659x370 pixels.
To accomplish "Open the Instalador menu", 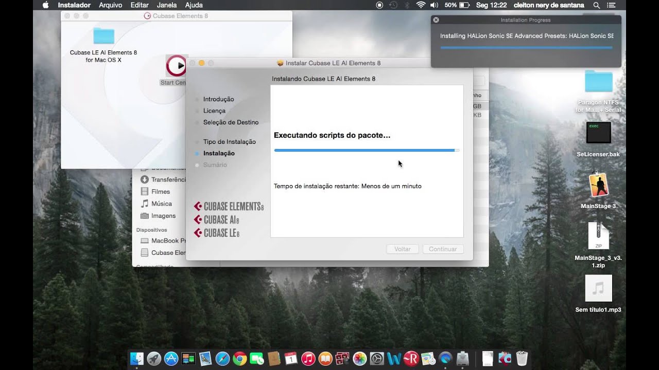I will (x=74, y=5).
